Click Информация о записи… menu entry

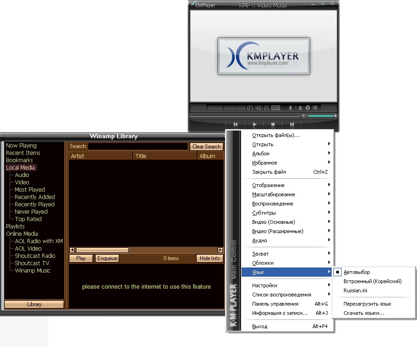[287, 313]
